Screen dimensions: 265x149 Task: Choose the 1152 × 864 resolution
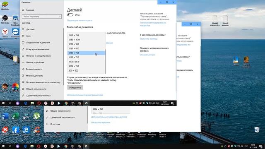tap(86, 62)
